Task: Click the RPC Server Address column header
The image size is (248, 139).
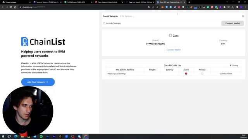Action: click(125, 69)
